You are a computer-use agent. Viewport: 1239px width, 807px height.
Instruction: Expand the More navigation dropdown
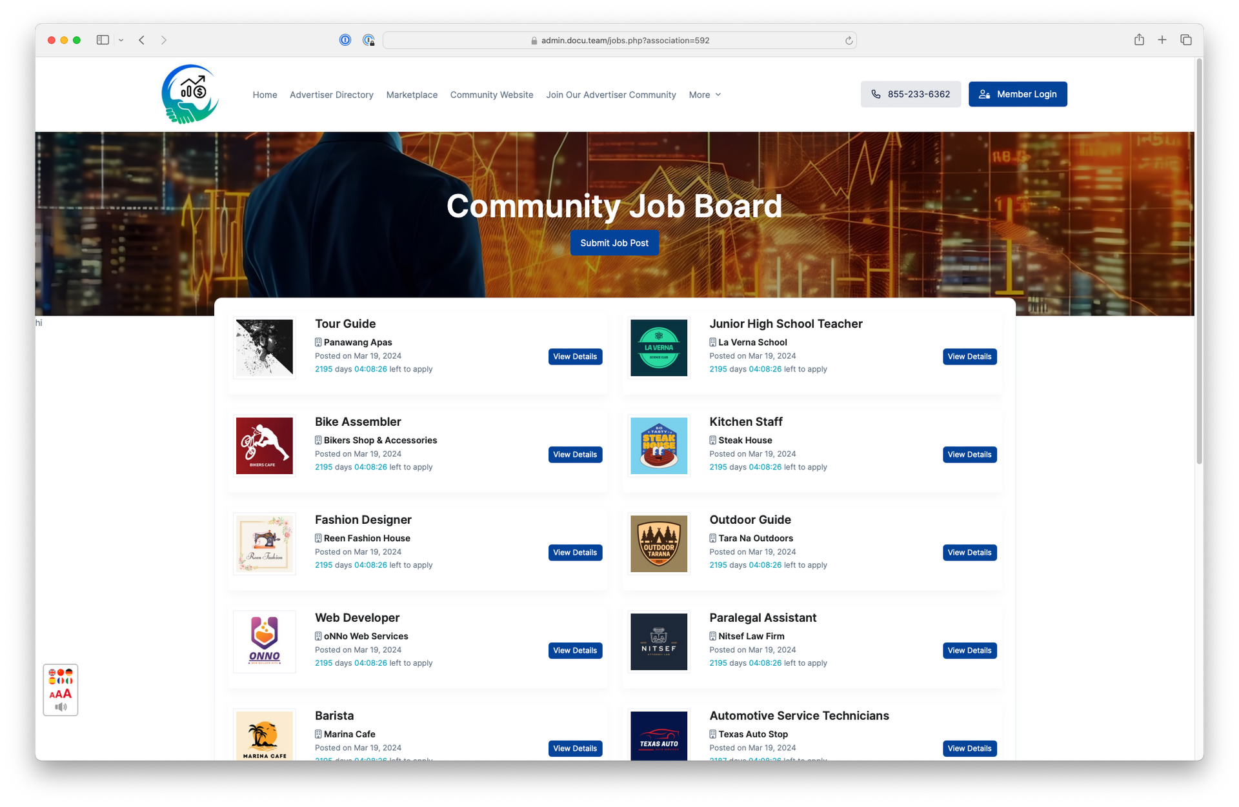tap(705, 94)
